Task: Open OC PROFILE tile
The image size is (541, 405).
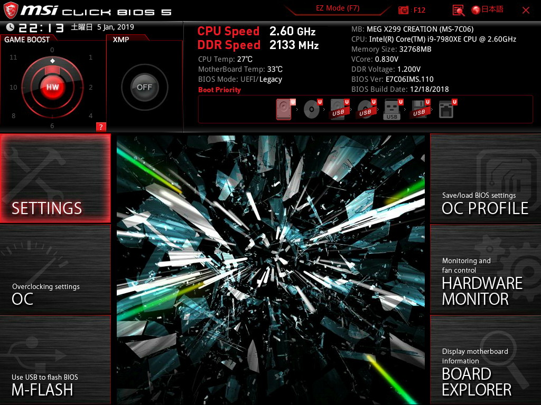Action: 486,178
